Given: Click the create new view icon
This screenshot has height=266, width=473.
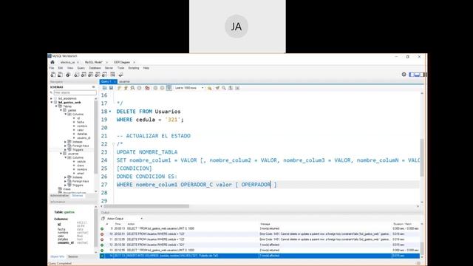Looking at the screenshot, I should 90,75.
